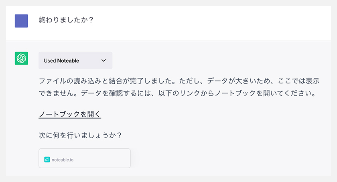Click the teal Noteable icon in link card
The width and height of the screenshot is (337, 182).
click(47, 160)
